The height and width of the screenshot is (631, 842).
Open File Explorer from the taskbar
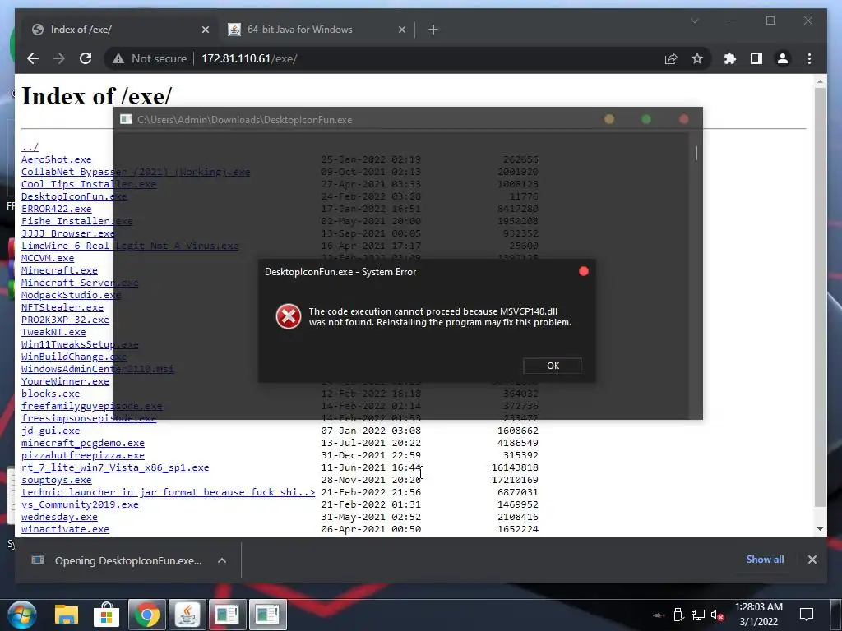67,615
